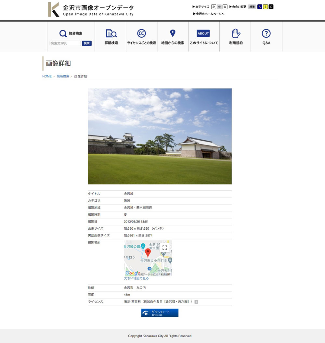Select color scheme A swatch
This screenshot has height=343, width=325.
[x=260, y=7]
